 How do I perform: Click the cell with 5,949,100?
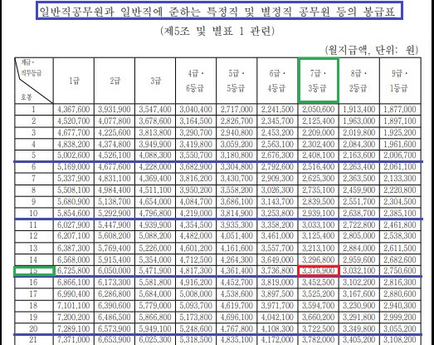(155, 329)
